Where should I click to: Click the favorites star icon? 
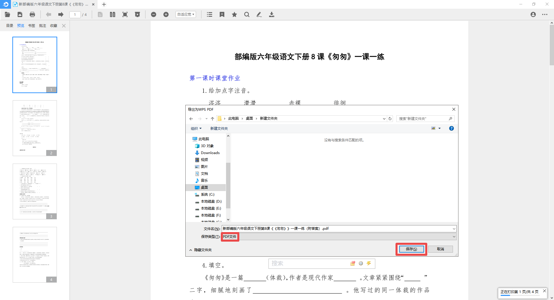click(x=234, y=14)
